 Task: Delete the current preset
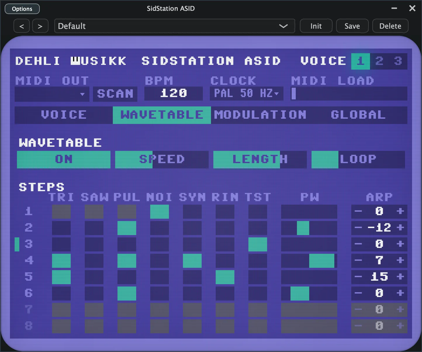(390, 26)
